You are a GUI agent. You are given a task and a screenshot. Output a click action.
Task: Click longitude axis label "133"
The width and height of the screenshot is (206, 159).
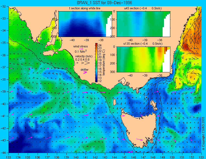[9, 157]
